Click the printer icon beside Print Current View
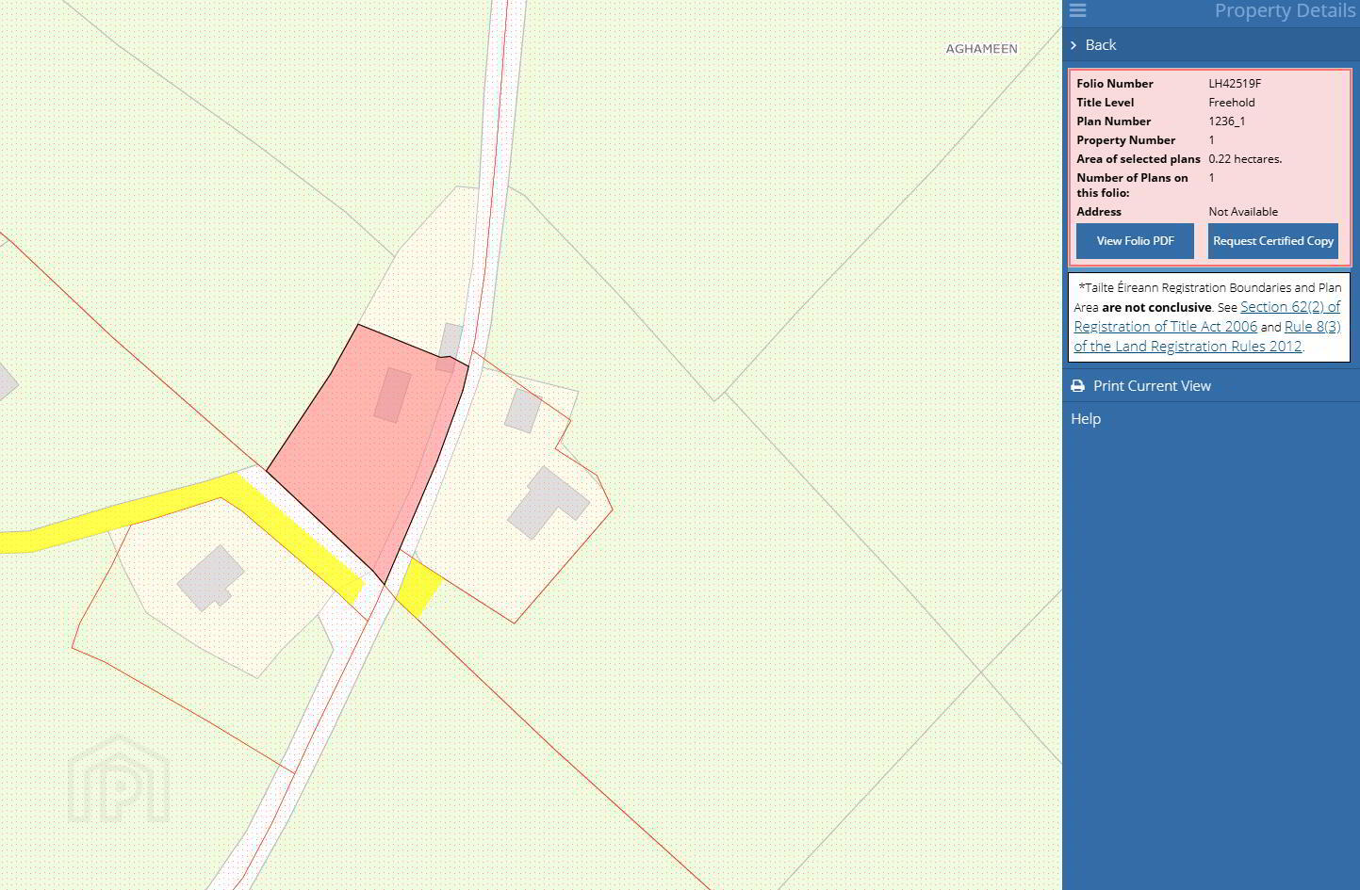The image size is (1360, 890). point(1077,386)
